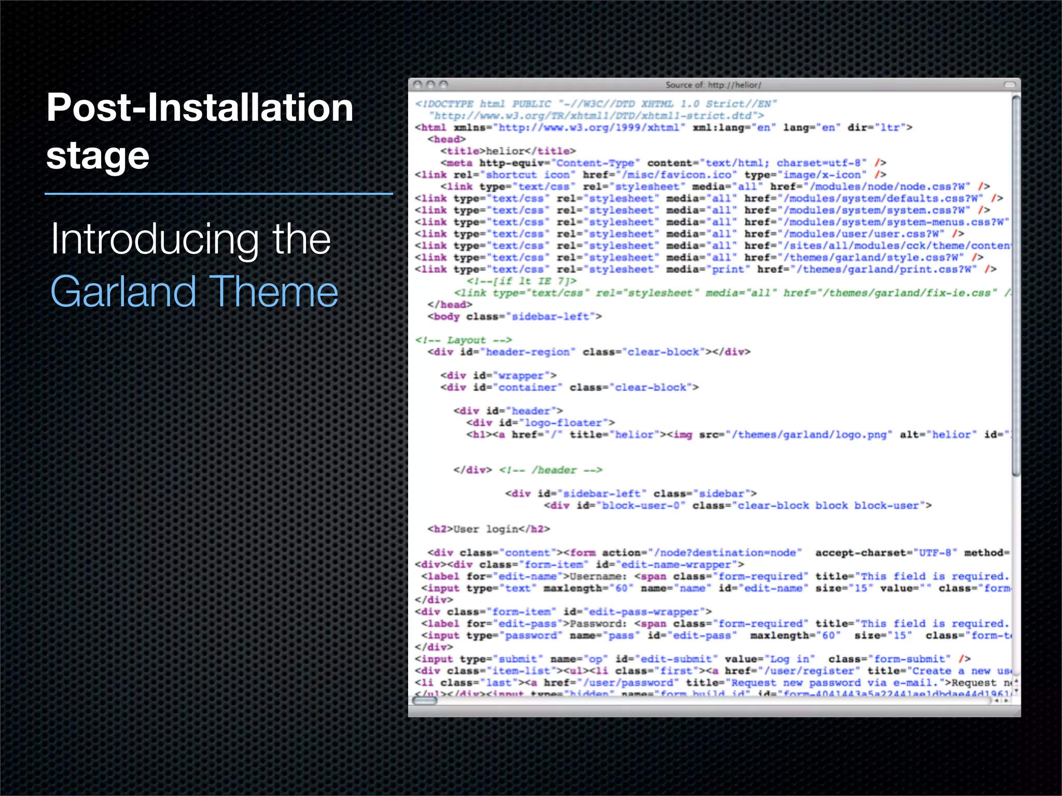Click the div id logo-floater line
1062x796 pixels.
tap(540, 423)
